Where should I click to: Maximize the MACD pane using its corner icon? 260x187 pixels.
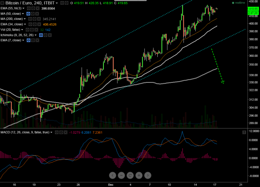click(x=244, y=132)
